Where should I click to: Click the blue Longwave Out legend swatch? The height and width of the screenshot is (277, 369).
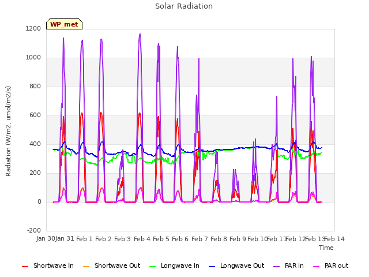(212, 267)
